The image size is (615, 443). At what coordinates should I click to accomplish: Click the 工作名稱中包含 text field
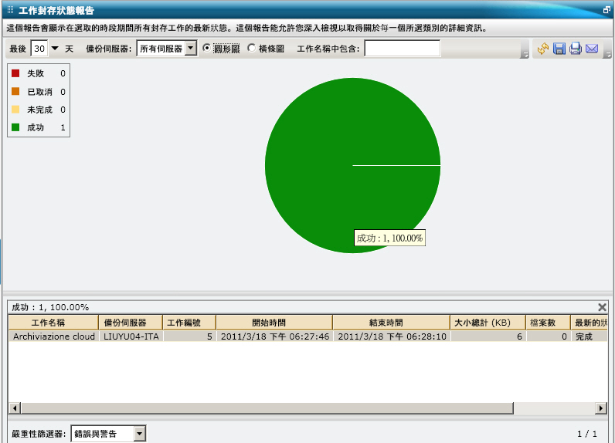point(403,48)
